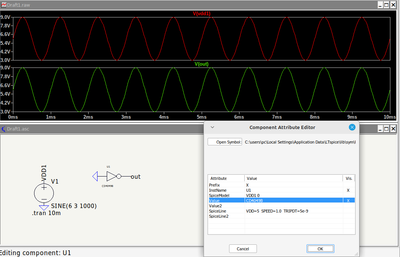Click the Draft1.raw waveform window icon

(4, 5)
